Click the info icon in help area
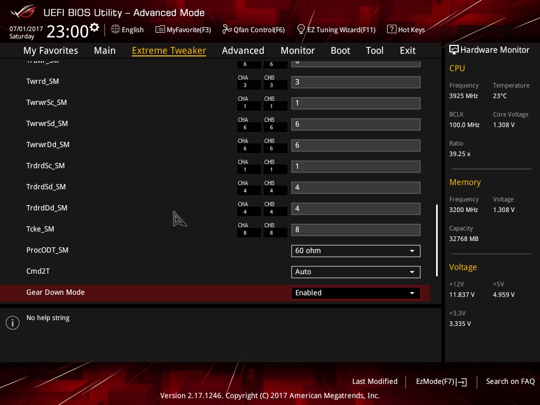The height and width of the screenshot is (405, 540). click(13, 323)
